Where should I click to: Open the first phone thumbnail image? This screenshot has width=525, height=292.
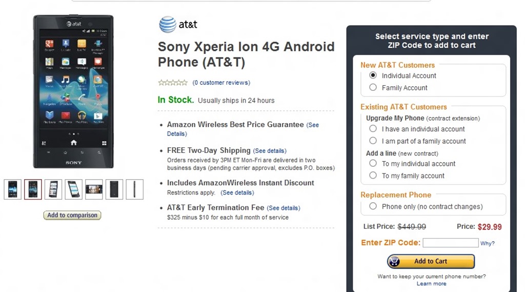pos(12,189)
